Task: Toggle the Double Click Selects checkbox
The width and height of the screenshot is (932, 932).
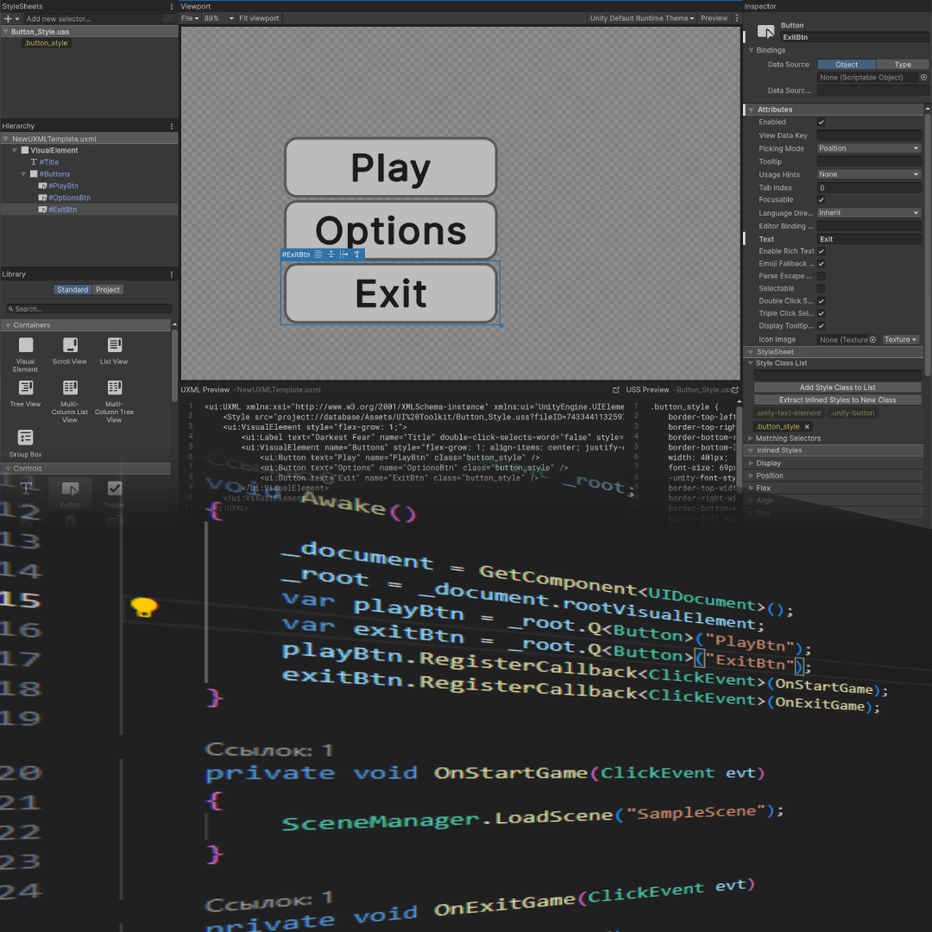Action: tap(821, 301)
